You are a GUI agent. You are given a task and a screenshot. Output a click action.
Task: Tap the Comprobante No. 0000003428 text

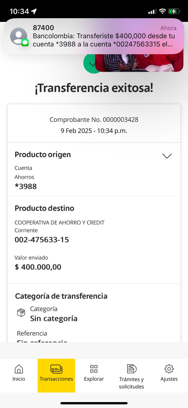click(94, 120)
